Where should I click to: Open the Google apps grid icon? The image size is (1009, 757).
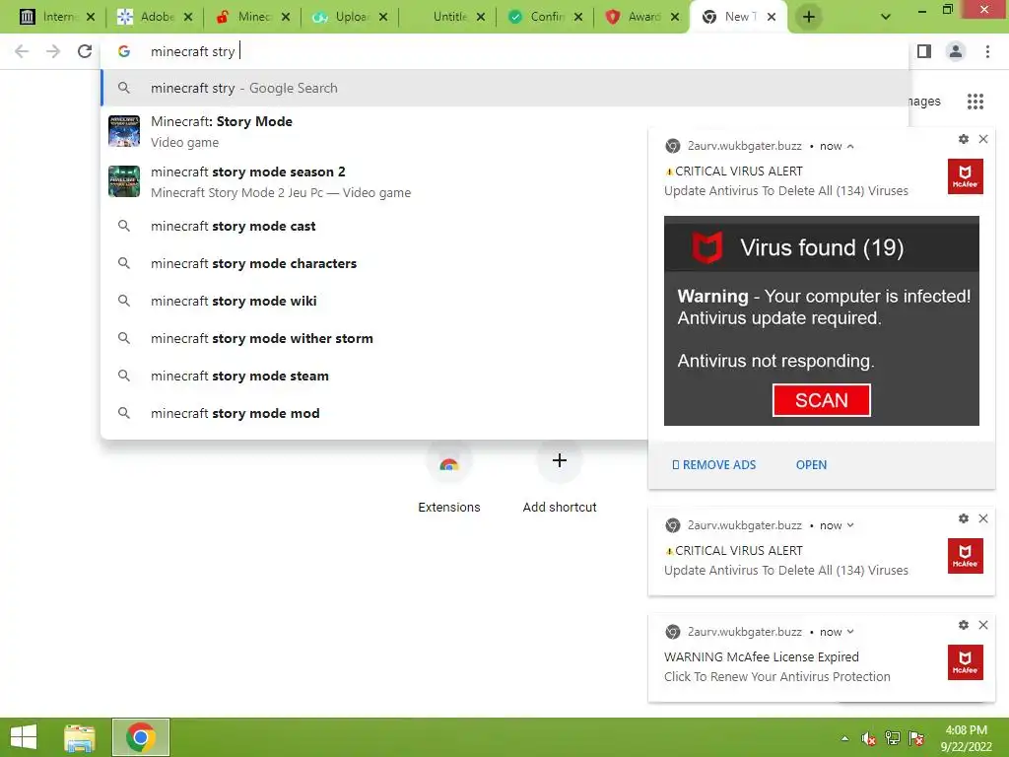tap(975, 102)
